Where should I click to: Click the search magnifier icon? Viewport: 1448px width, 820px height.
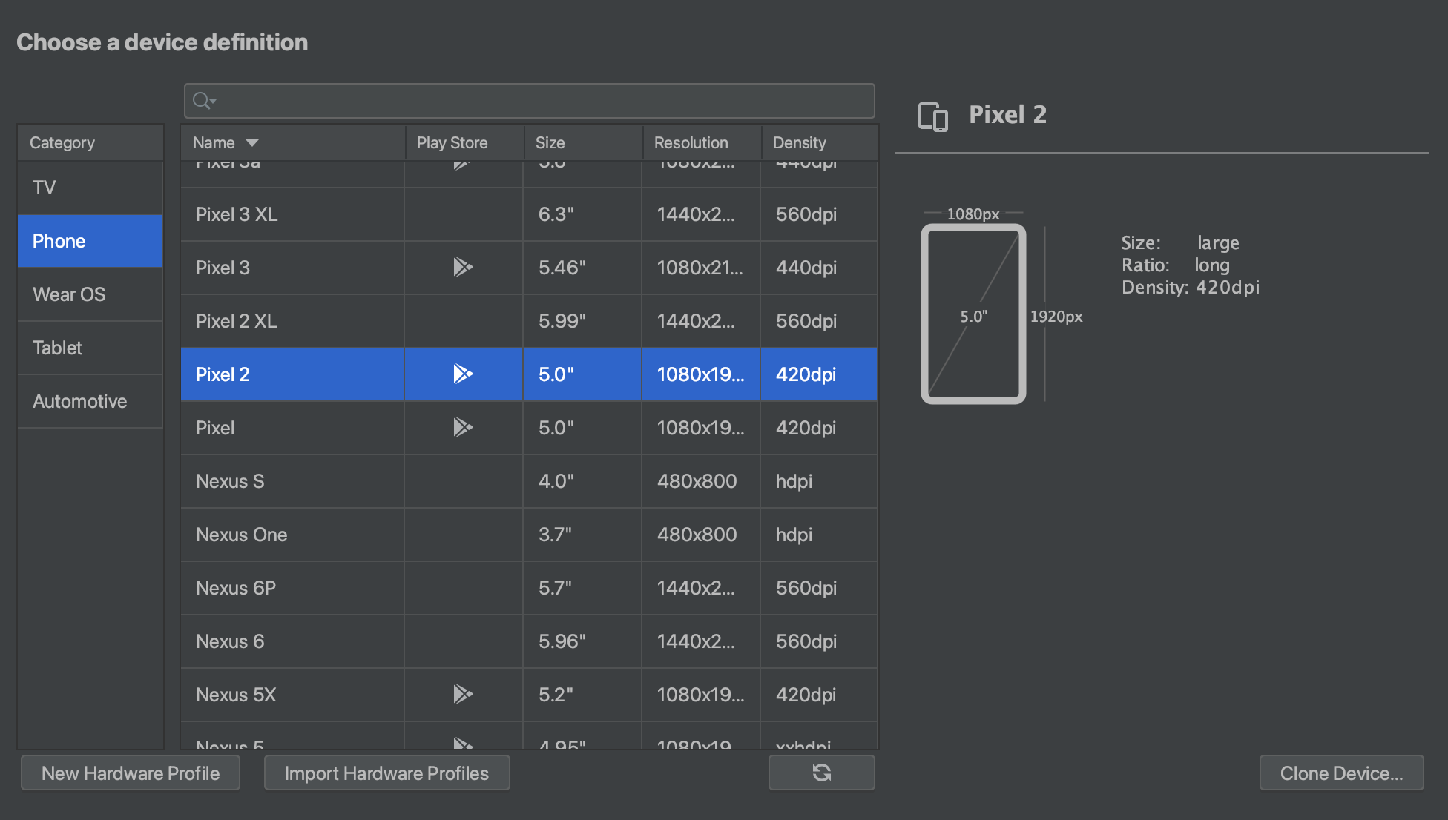point(200,100)
